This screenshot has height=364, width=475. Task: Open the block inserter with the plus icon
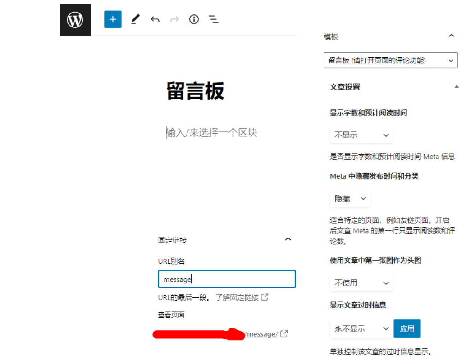click(113, 19)
